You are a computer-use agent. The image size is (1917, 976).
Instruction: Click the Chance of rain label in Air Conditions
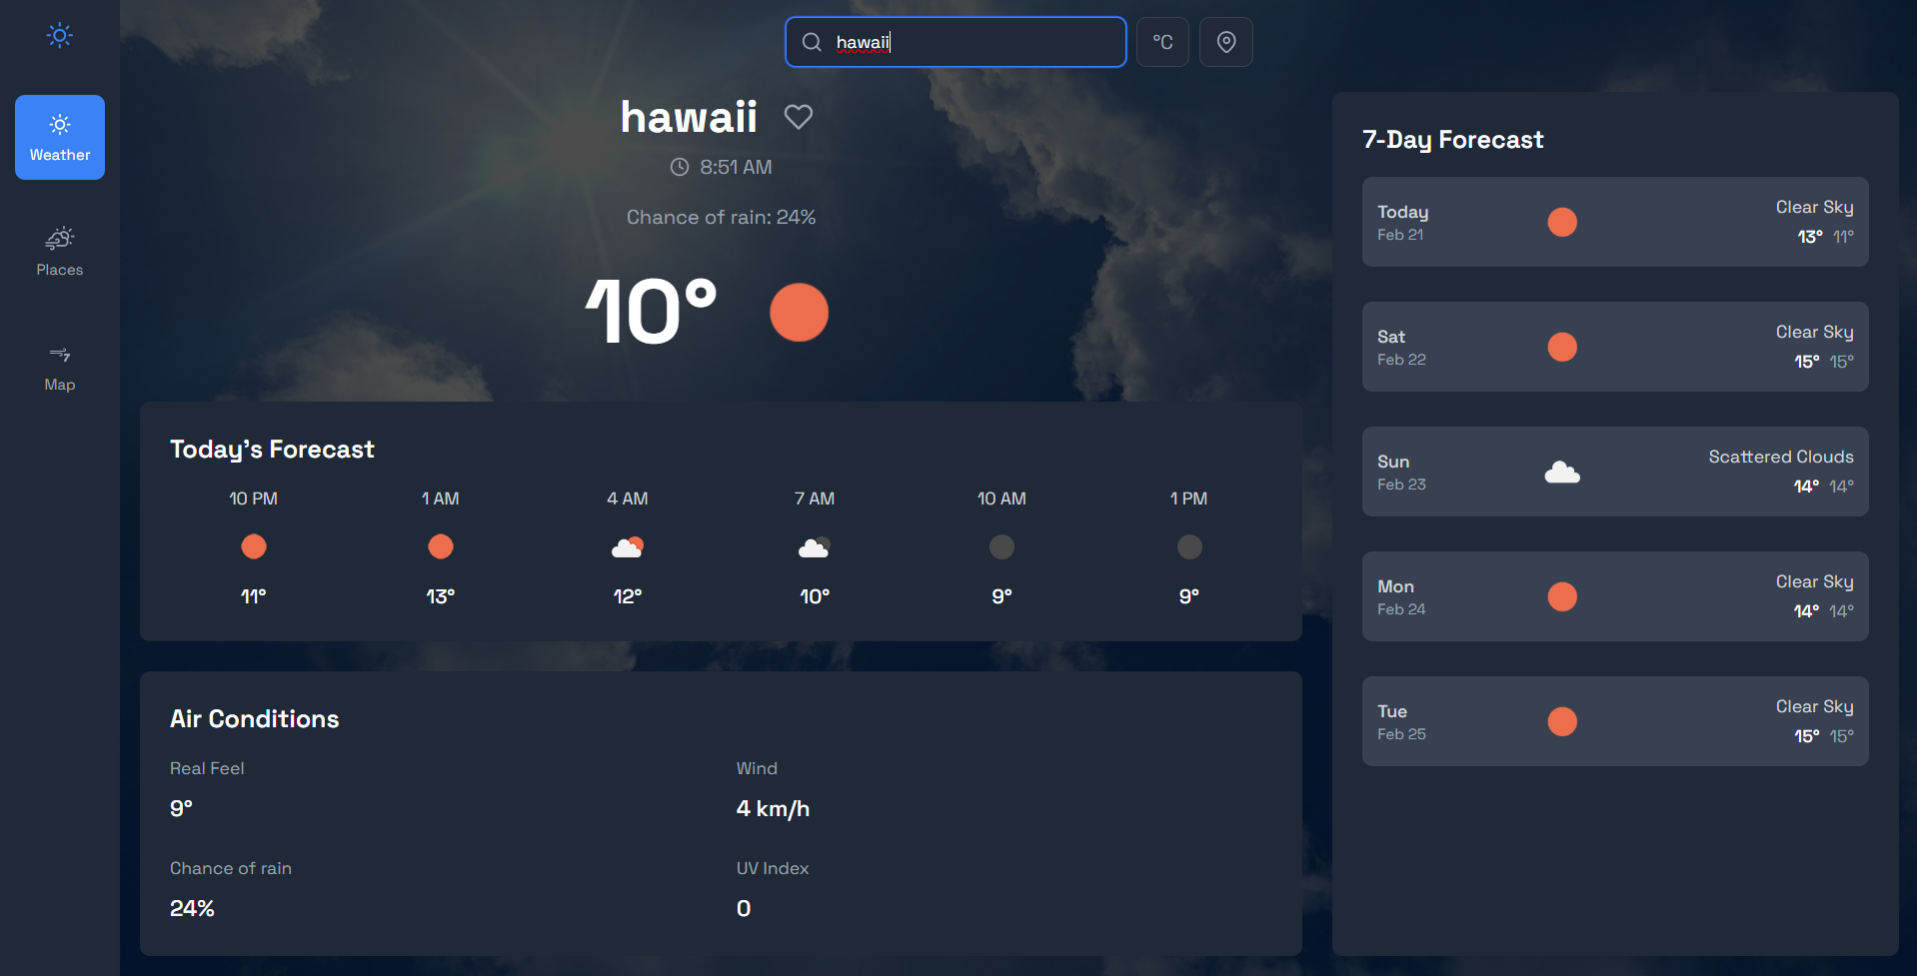point(231,868)
